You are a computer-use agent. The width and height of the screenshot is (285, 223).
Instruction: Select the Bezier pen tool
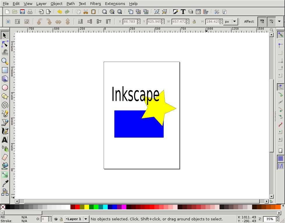coord(5,122)
